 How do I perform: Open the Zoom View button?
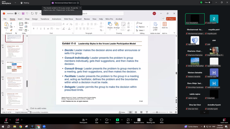[x=207, y=3]
